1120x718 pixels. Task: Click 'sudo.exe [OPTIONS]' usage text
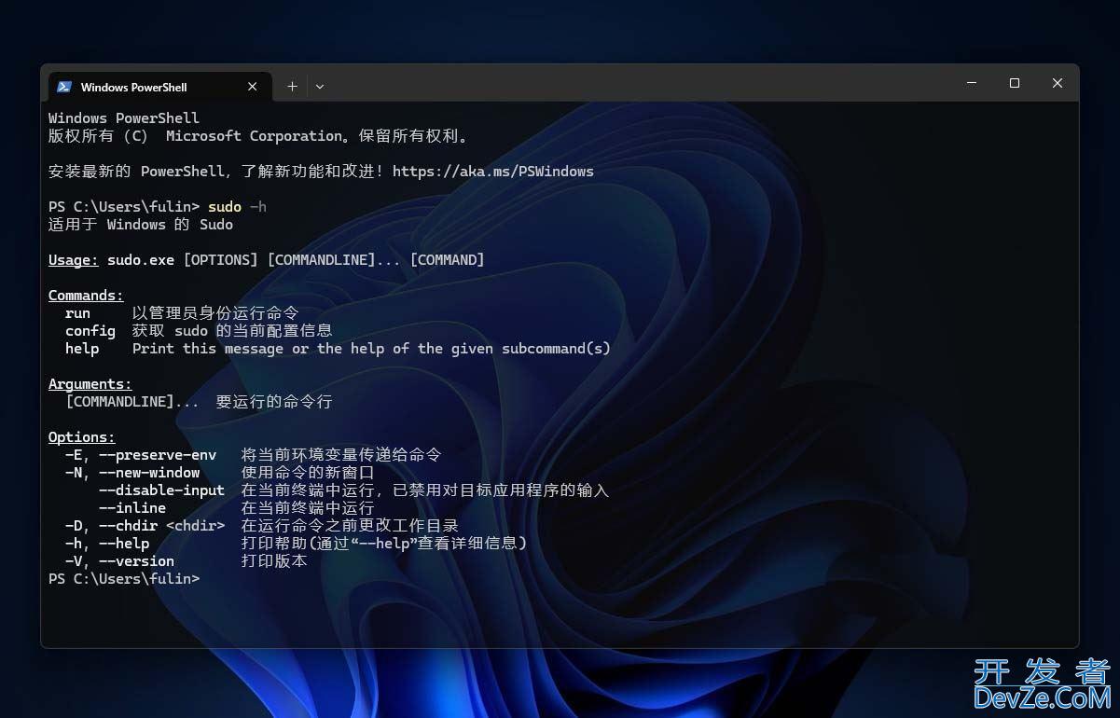pyautogui.click(x=183, y=260)
